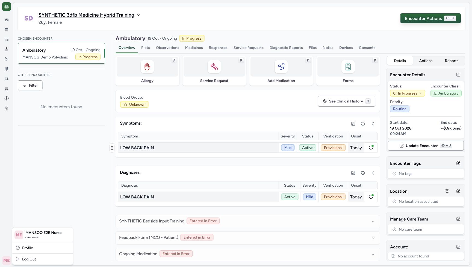
Task: Open the In Progress status dropdown
Action: coord(407,93)
